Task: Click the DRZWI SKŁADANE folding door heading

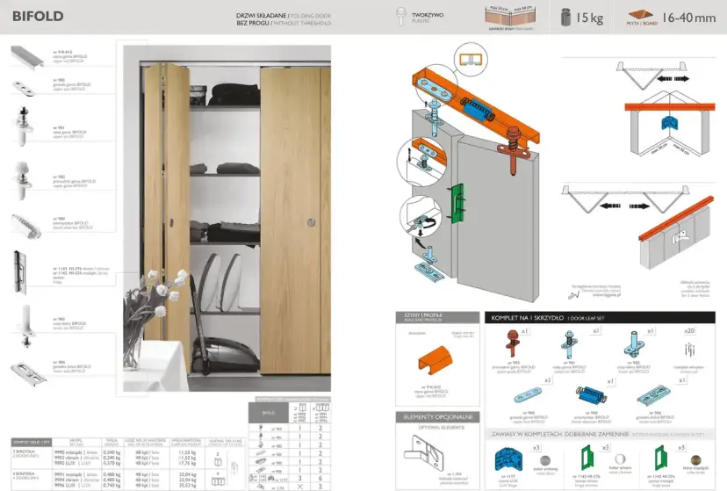Action: [x=260, y=18]
